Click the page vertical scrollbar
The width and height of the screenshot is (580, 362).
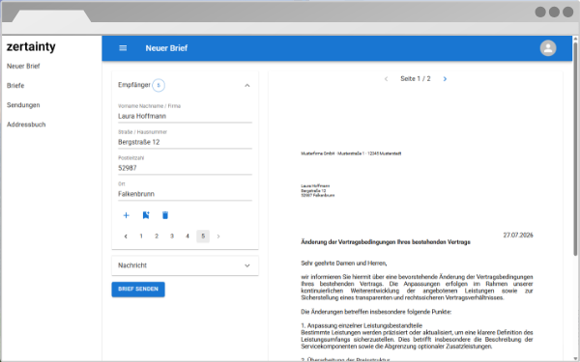(x=575, y=148)
